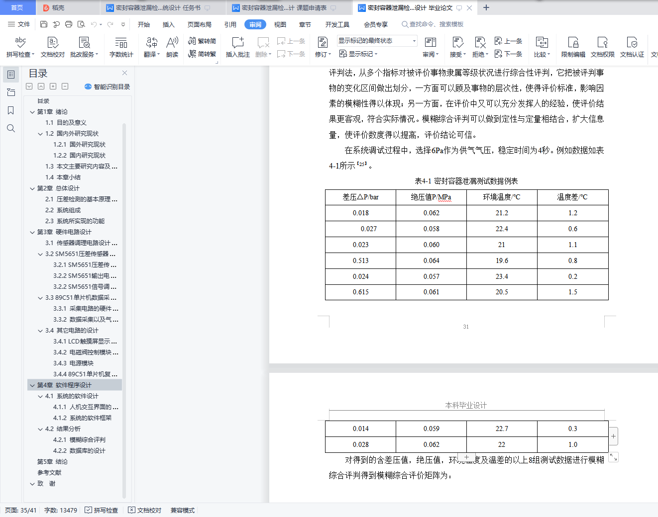Open quick access toolbar customize dropdown

(x=123, y=24)
